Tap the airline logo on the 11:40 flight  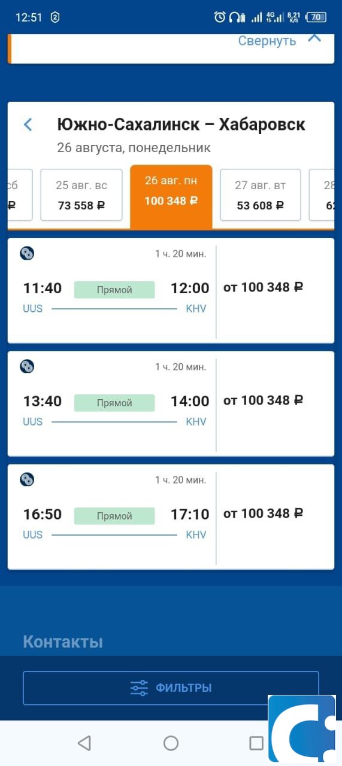coord(27,253)
